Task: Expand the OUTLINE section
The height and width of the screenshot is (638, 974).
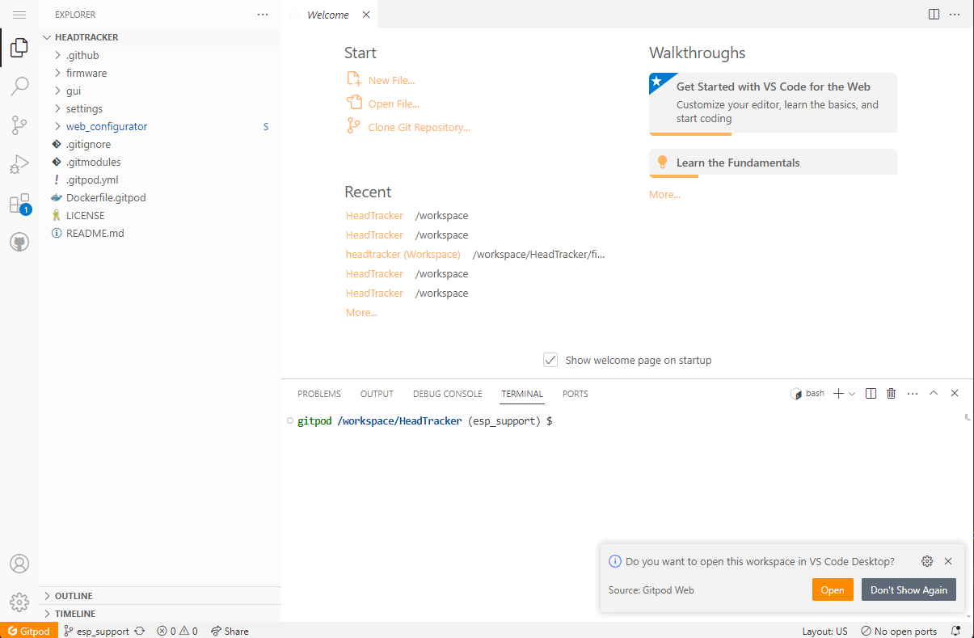Action: pos(74,596)
